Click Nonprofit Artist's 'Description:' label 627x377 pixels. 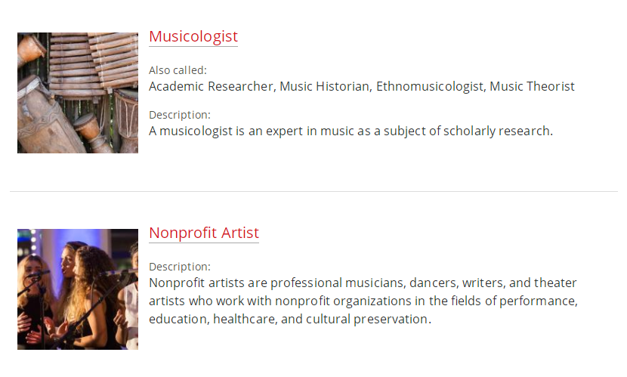(180, 267)
